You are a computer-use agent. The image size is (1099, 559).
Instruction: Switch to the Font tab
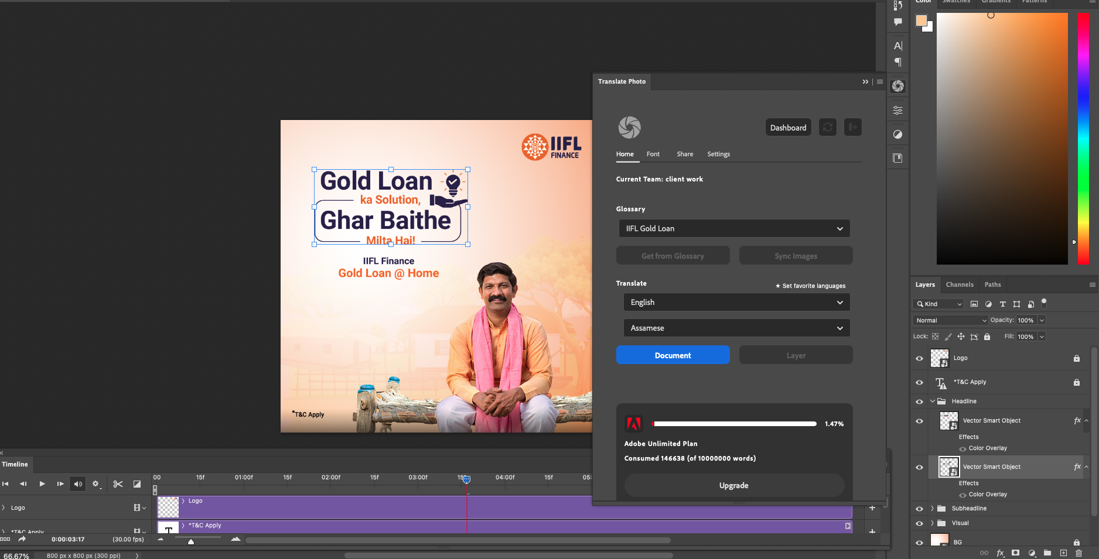(x=653, y=154)
